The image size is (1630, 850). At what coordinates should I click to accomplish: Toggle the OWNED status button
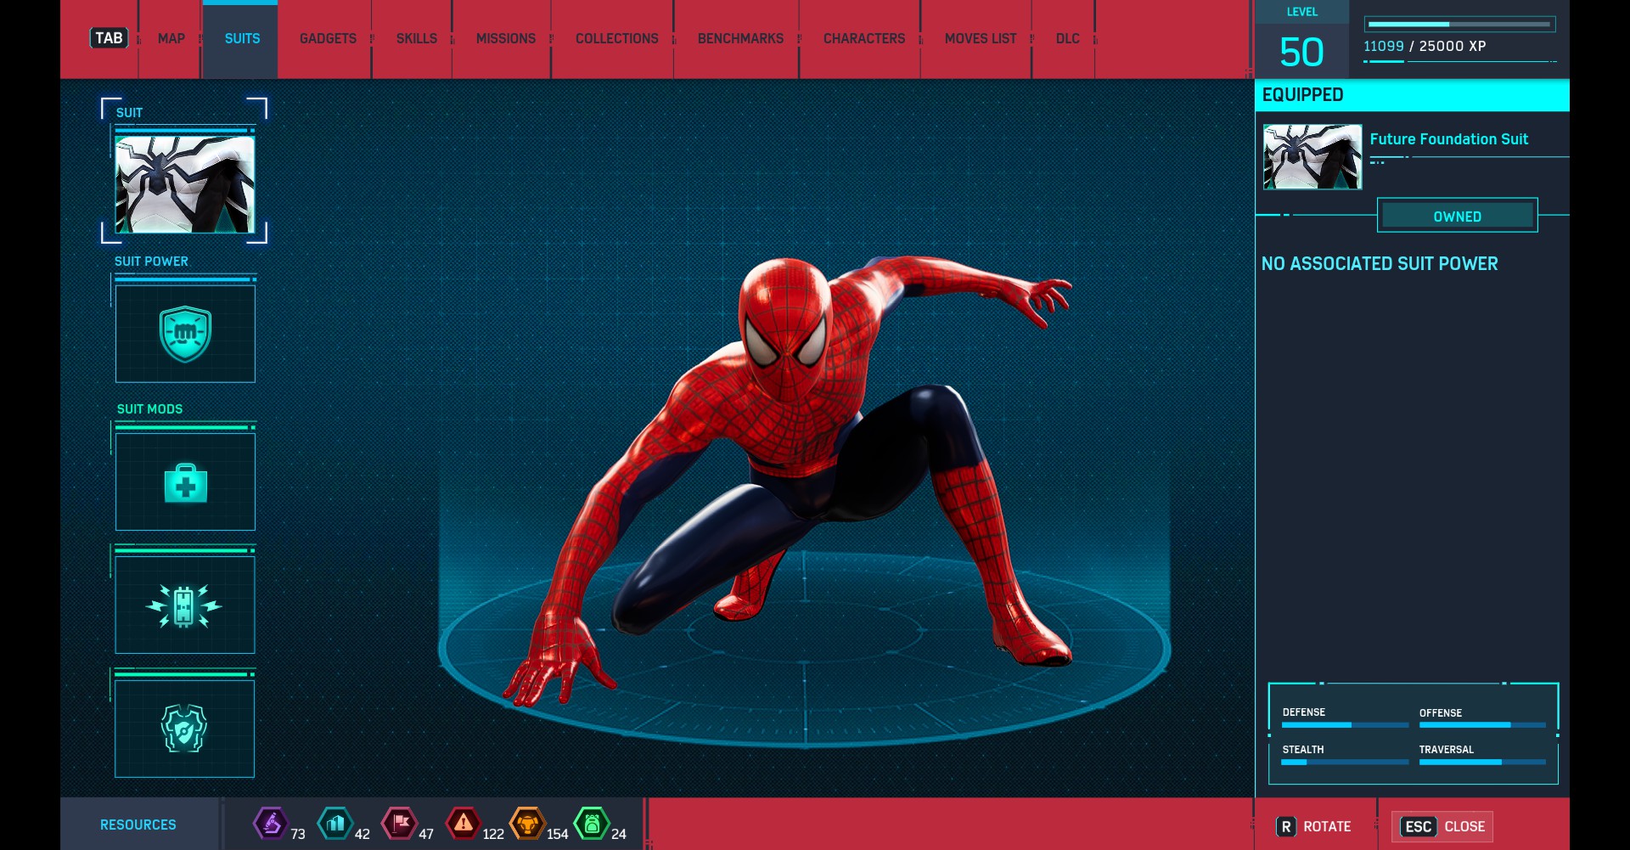click(1457, 216)
